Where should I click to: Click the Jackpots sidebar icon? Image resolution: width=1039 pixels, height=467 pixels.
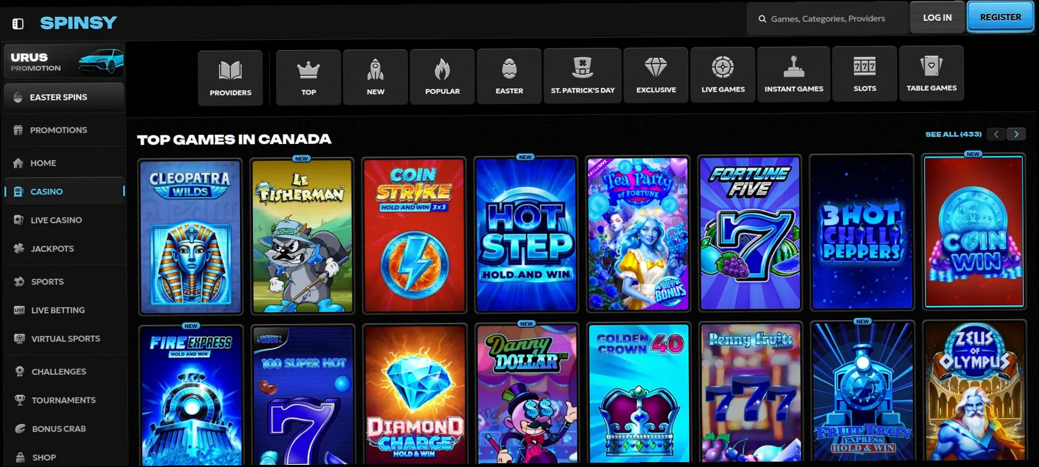pos(19,248)
